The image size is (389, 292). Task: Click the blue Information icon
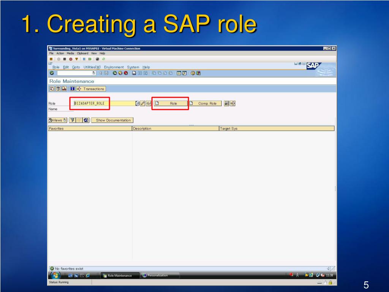pos(73,89)
